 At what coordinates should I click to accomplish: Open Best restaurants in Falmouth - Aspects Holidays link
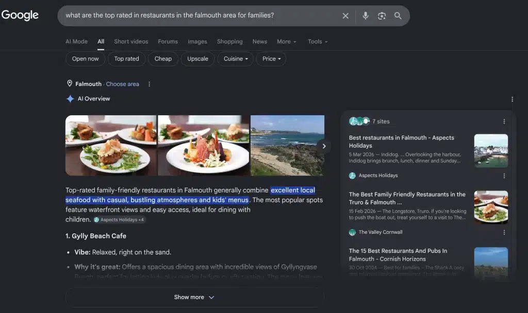pyautogui.click(x=401, y=142)
